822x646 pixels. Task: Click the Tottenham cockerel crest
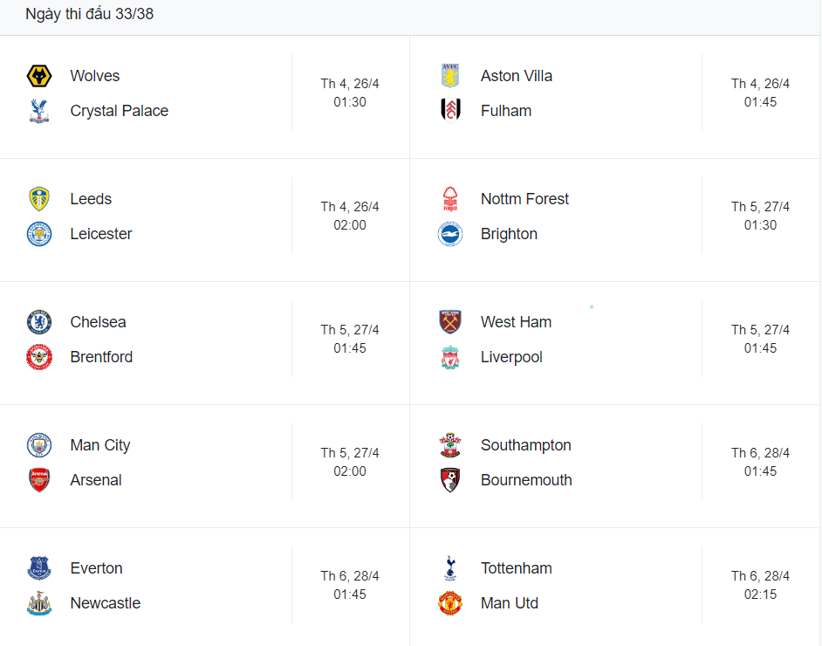point(450,568)
